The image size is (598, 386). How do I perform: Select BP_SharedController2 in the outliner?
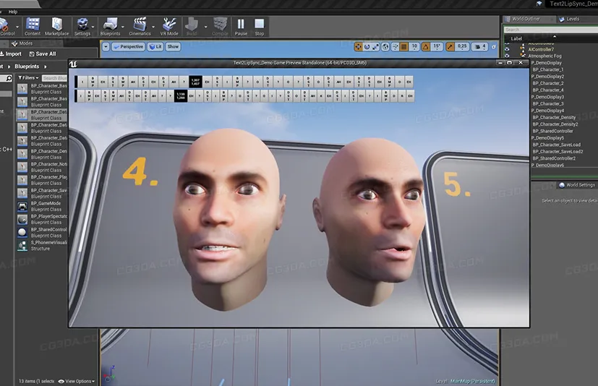pyautogui.click(x=554, y=158)
